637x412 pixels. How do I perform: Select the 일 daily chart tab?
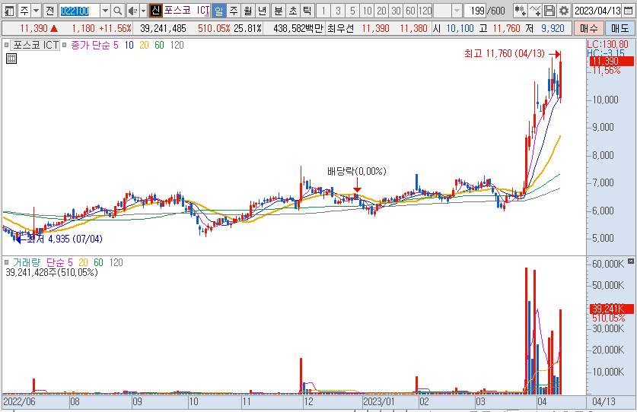point(219,11)
